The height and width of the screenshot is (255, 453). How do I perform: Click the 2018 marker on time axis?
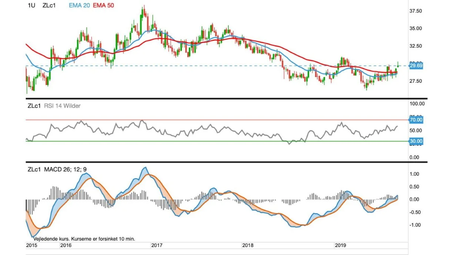pos(248,245)
